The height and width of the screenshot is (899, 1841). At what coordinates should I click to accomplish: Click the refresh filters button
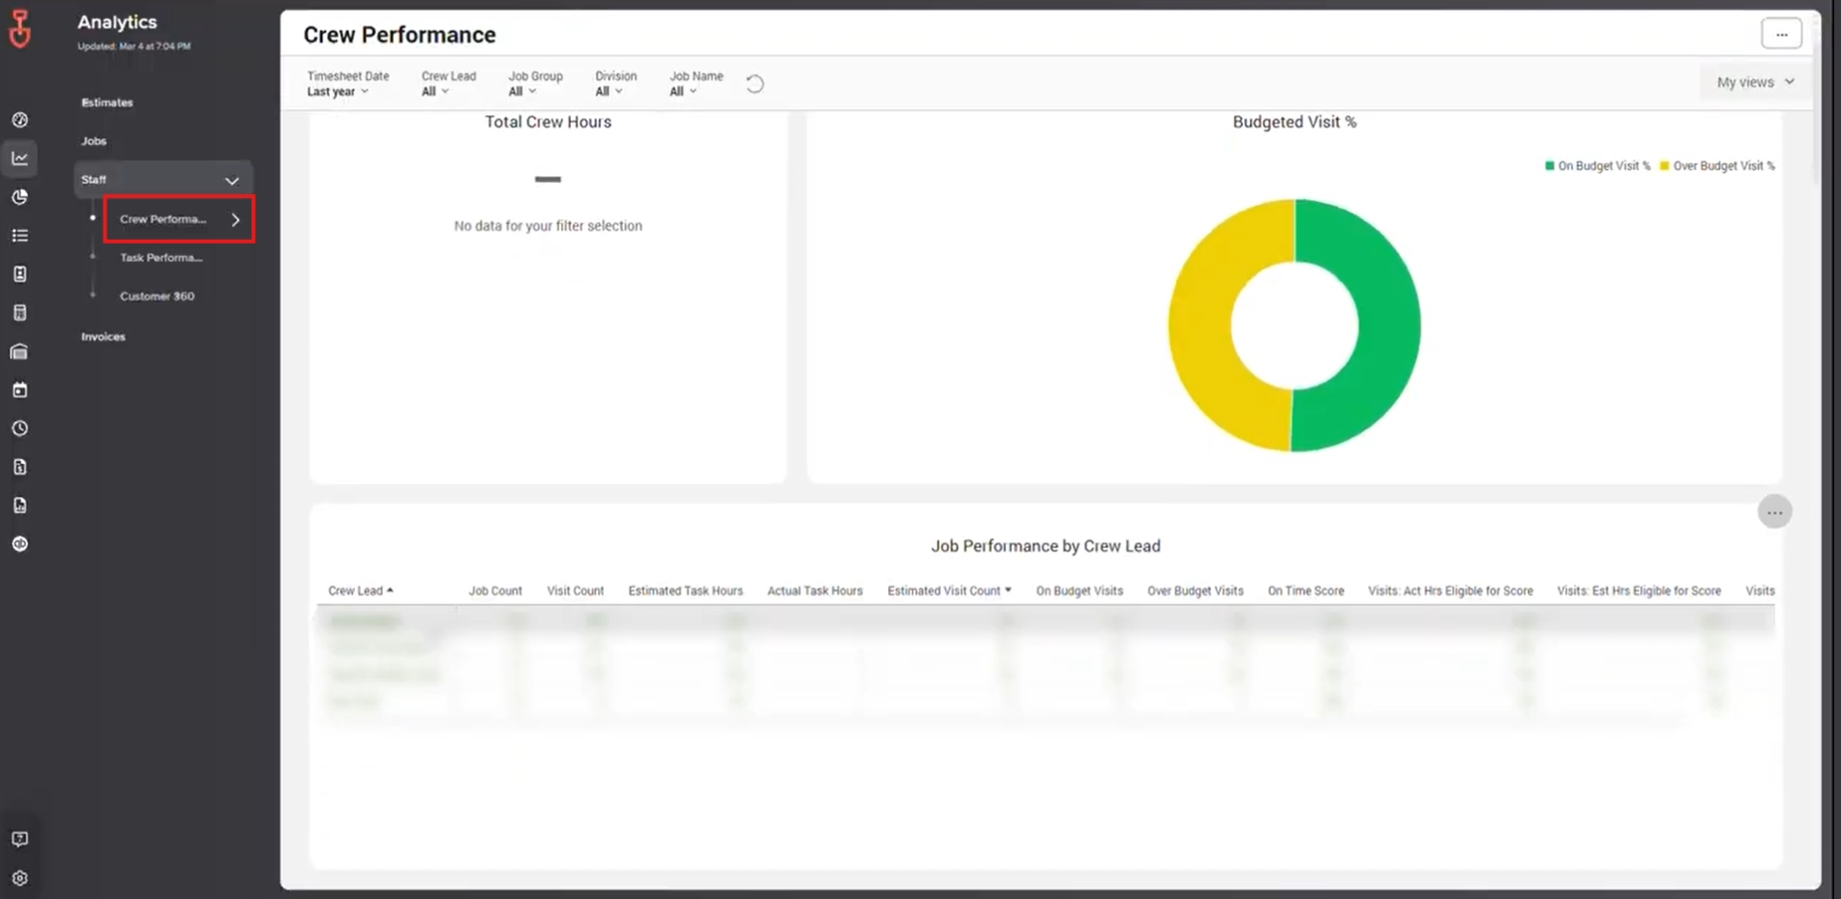tap(754, 83)
